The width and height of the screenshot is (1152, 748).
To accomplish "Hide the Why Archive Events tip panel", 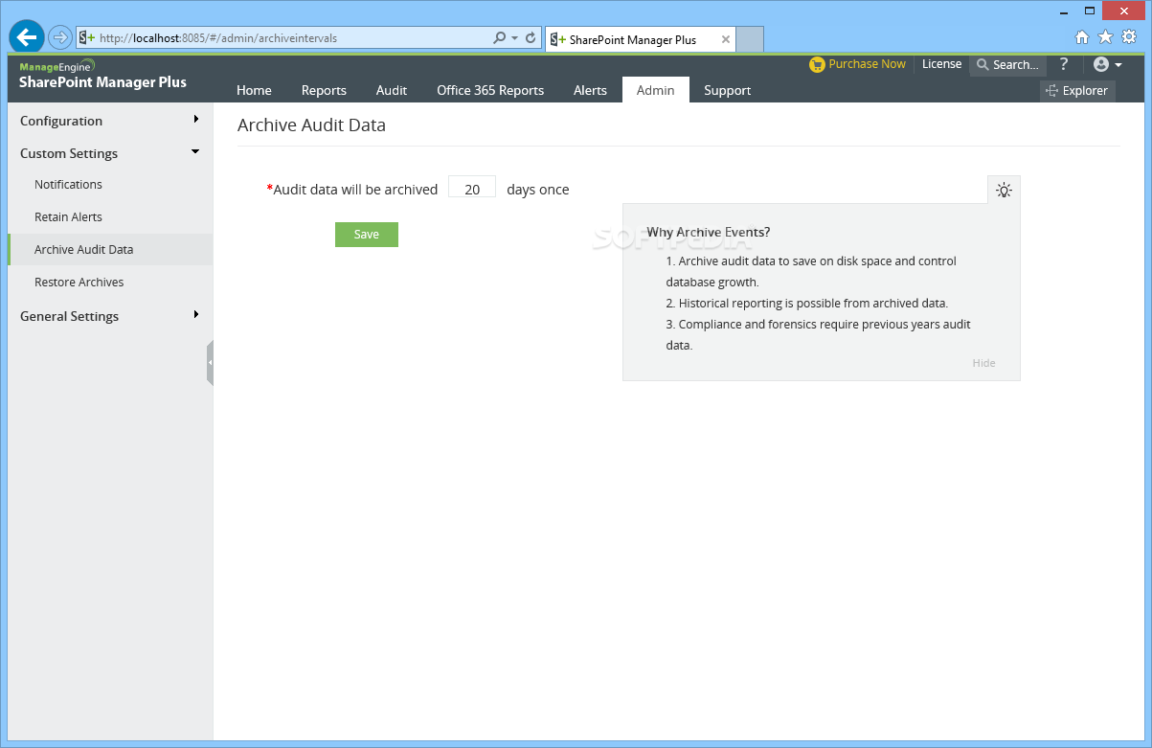I will pyautogui.click(x=983, y=363).
